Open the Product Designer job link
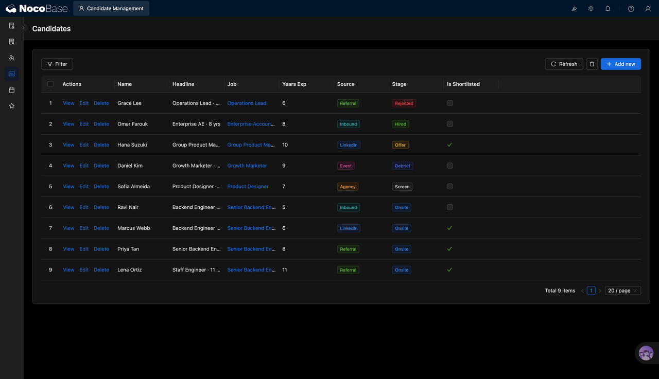The height and width of the screenshot is (379, 659). click(x=248, y=186)
